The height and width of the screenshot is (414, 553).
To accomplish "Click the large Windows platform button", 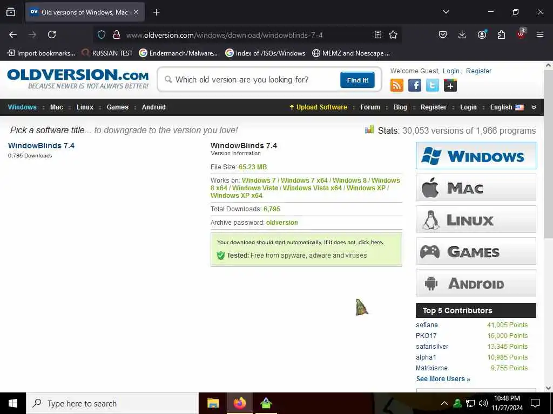I will point(476,156).
